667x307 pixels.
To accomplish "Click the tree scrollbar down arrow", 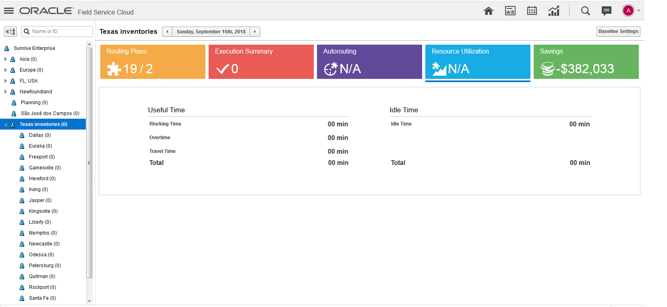I will pyautogui.click(x=89, y=301).
